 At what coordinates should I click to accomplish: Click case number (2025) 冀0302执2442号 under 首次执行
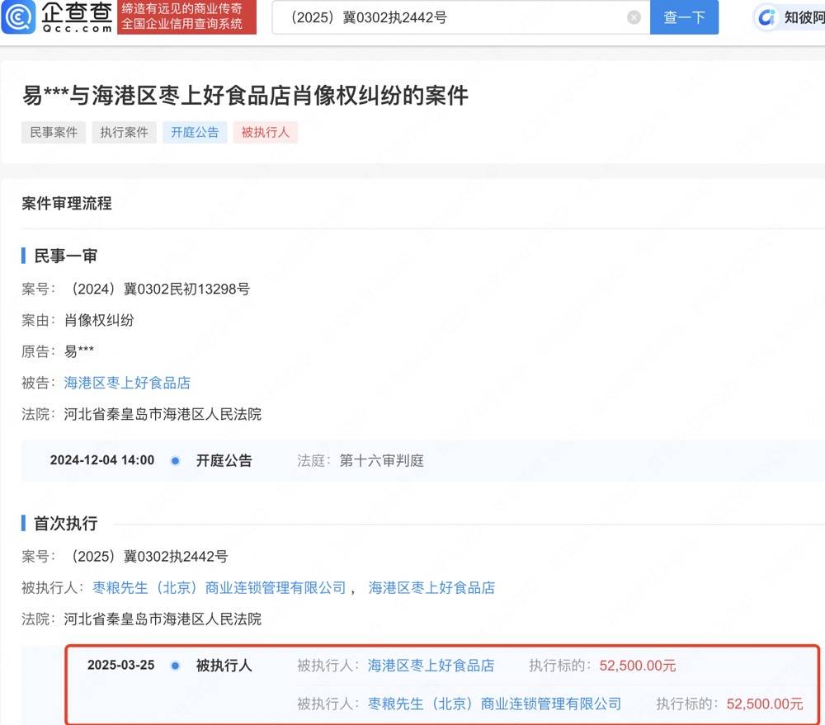(146, 557)
